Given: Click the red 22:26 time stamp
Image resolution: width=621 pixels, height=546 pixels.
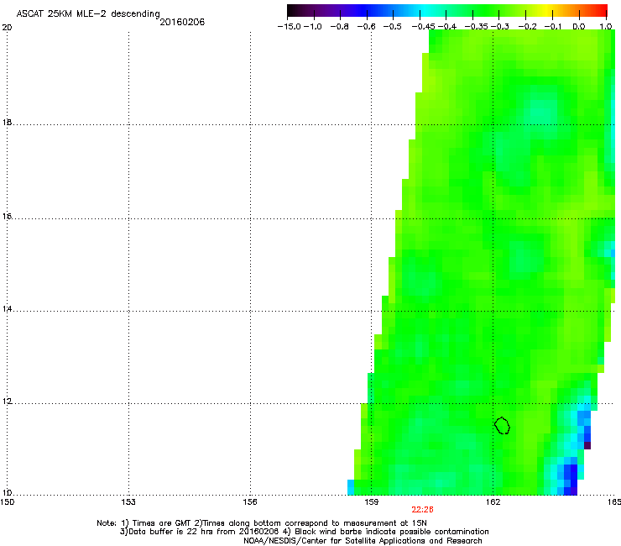Looking at the screenshot, I should [x=422, y=510].
